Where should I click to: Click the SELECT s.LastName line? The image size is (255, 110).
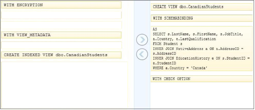pyautogui.click(x=198, y=34)
